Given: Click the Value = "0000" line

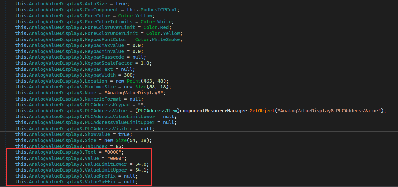Looking at the screenshot, I should click(x=71, y=158).
